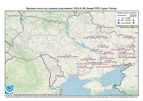Image resolution: width=143 pixels, height=101 pixels.
Task: Select the blue marker near с. Новомиколаївка
Action: (78, 67)
